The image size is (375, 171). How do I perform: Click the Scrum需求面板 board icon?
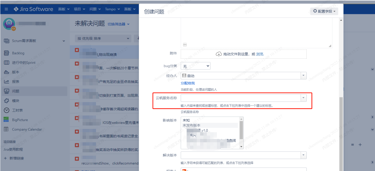6,41
